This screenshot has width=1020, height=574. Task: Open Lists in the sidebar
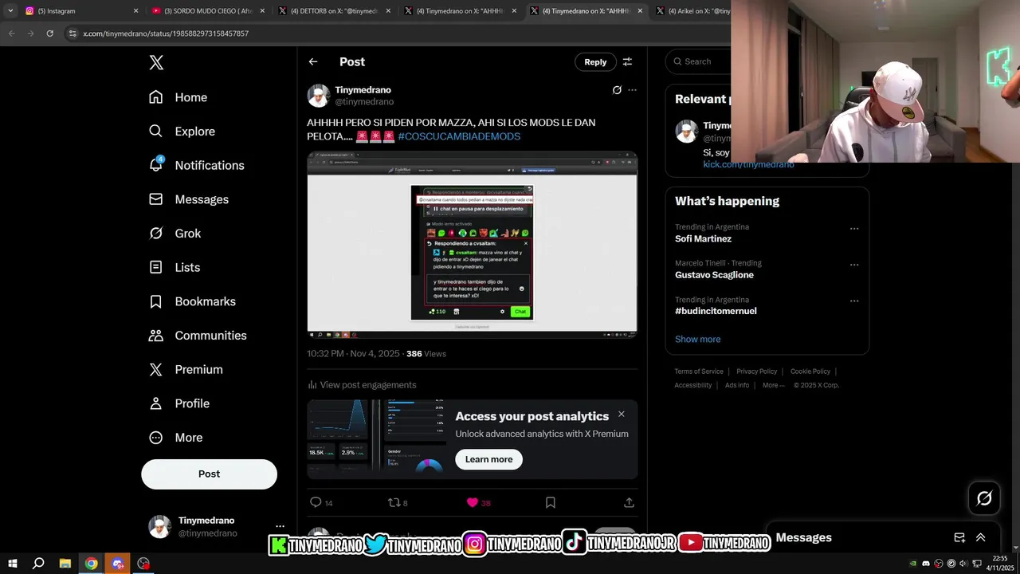174,268
